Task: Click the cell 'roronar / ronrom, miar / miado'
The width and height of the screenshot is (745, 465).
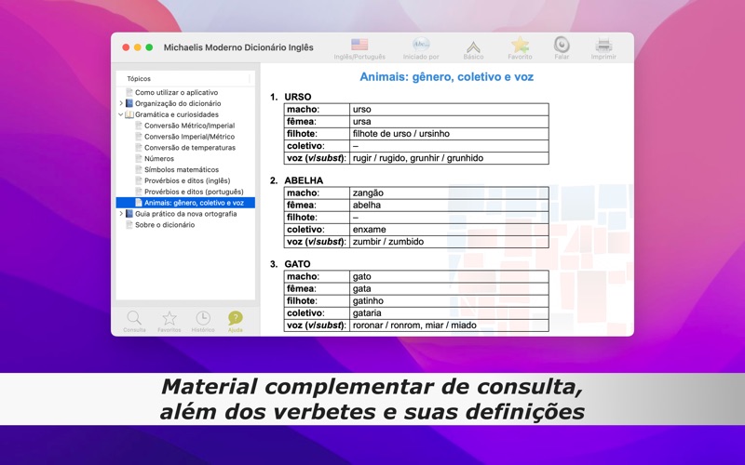Action: [x=449, y=325]
